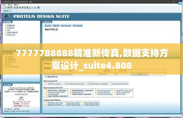
Task: Click the Save Project disk icon
Action: pyautogui.click(x=9, y=7)
